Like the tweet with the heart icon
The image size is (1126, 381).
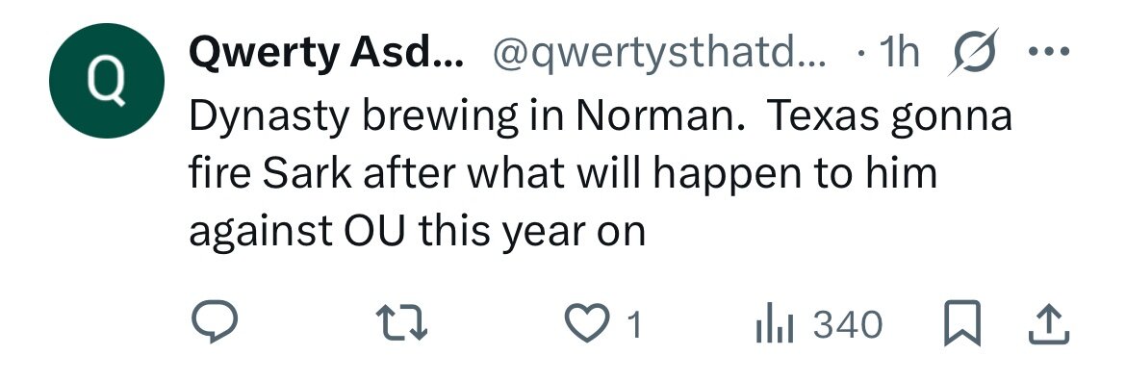click(x=587, y=323)
